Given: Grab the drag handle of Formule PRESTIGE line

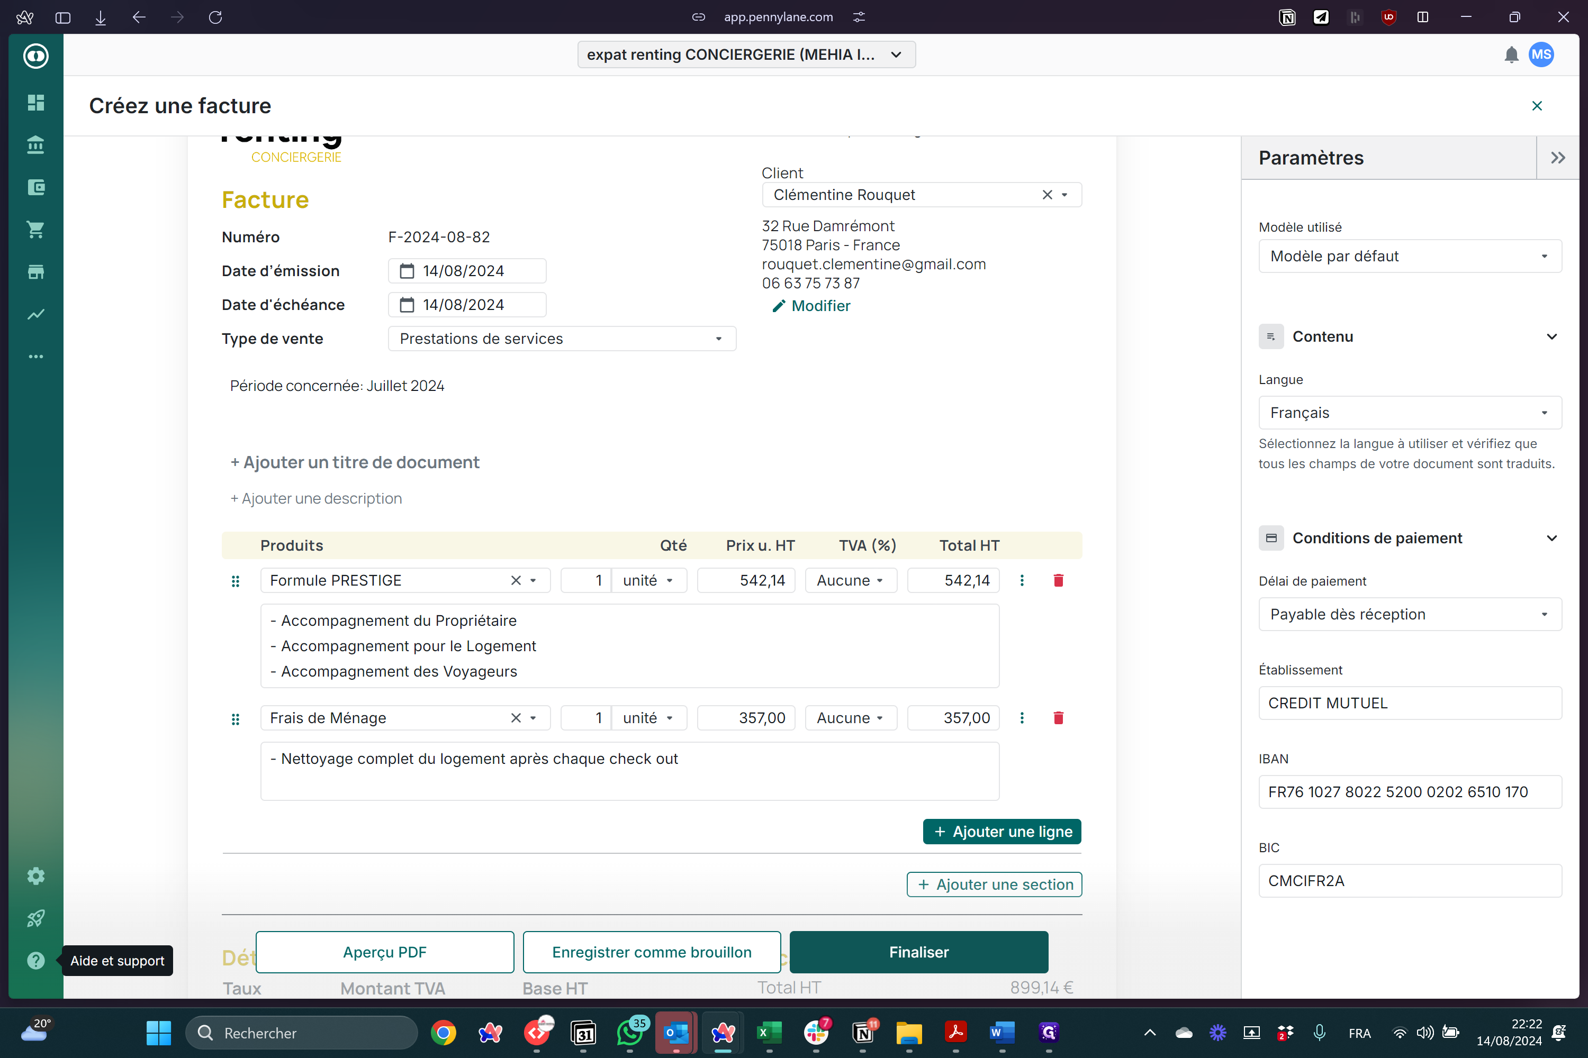Looking at the screenshot, I should click(x=236, y=581).
